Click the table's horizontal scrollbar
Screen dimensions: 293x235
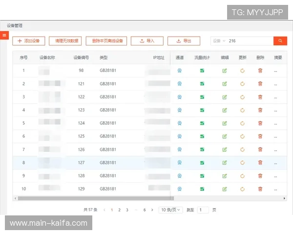[93, 198]
